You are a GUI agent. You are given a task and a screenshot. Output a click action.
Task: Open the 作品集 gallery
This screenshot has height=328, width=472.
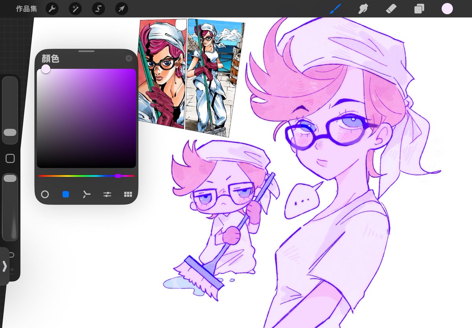[x=26, y=9]
